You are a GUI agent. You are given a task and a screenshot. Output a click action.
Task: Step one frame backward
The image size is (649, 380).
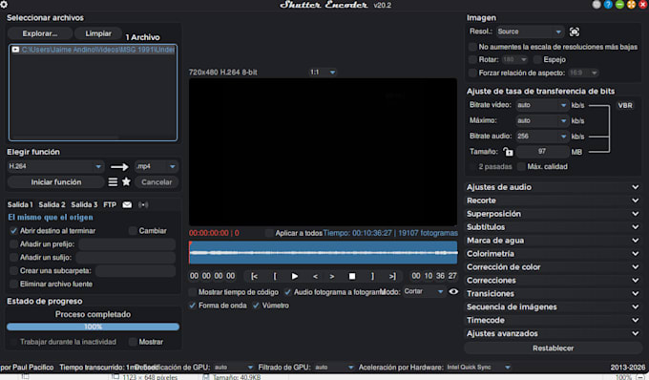pyautogui.click(x=315, y=276)
